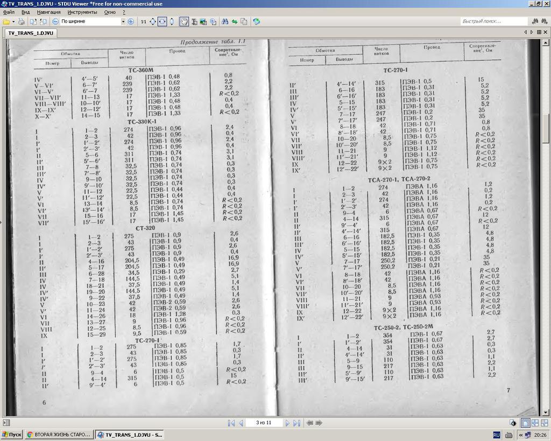This screenshot has width=551, height=441.
Task: Open the zoom level dropdown 'По ширине'
Action: [x=123, y=22]
